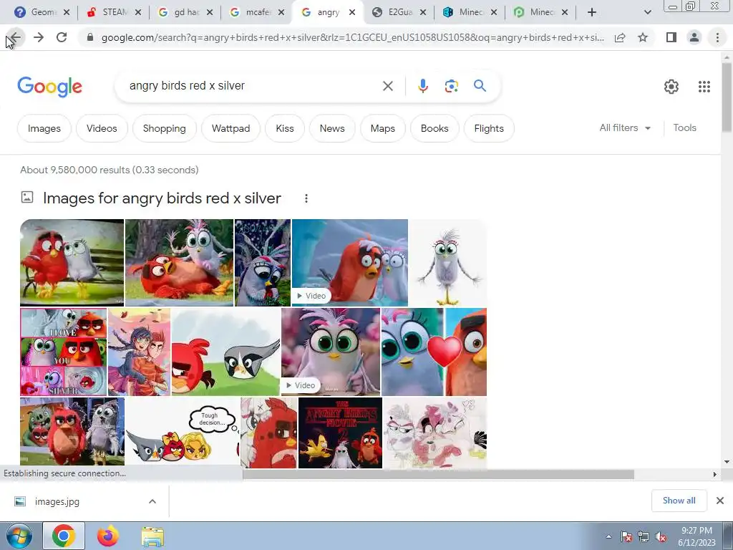Open a new browser tab
This screenshot has width=733, height=550.
click(592, 13)
